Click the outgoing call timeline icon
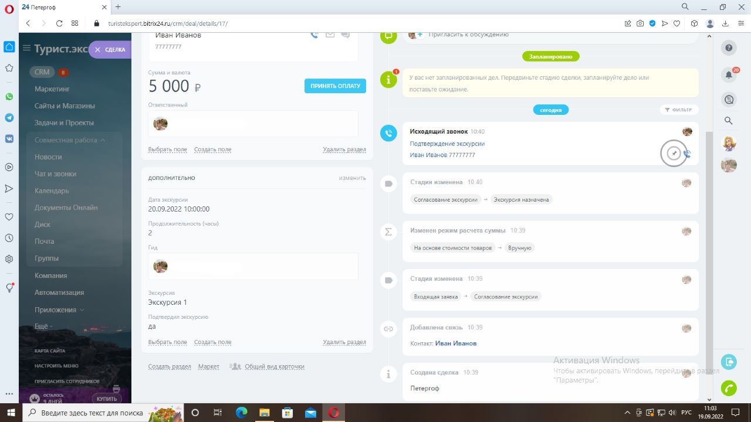Screen dimensions: 751x422 click(x=388, y=133)
